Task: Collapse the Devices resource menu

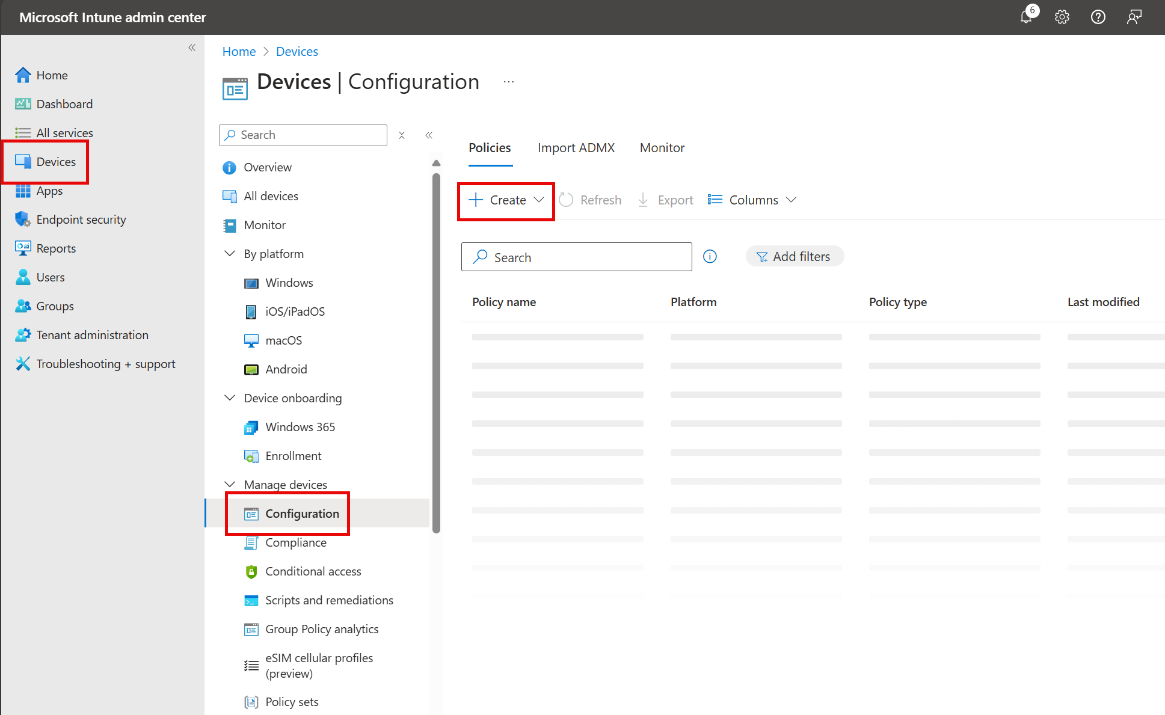Action: (x=429, y=135)
